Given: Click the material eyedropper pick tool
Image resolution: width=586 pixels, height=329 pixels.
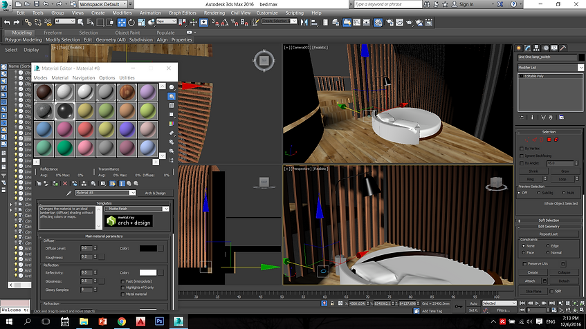Looking at the screenshot, I should point(68,193).
